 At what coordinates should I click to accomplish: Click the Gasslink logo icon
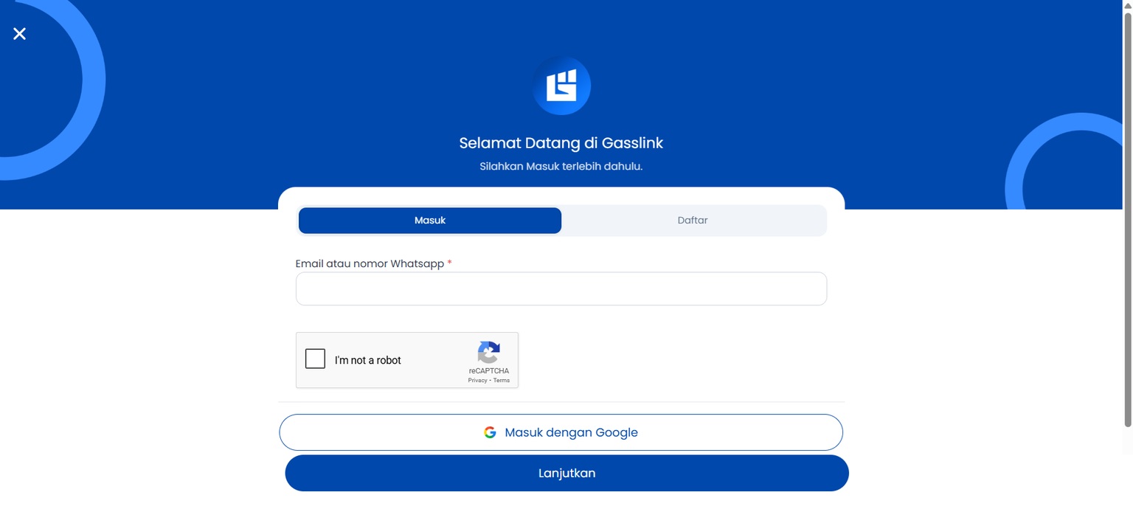[561, 86]
